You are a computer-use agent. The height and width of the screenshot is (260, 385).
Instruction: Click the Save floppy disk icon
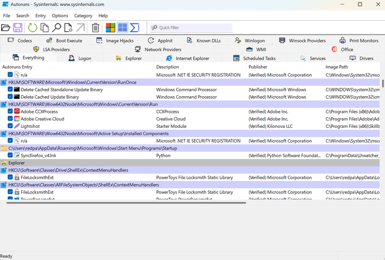pos(18,28)
